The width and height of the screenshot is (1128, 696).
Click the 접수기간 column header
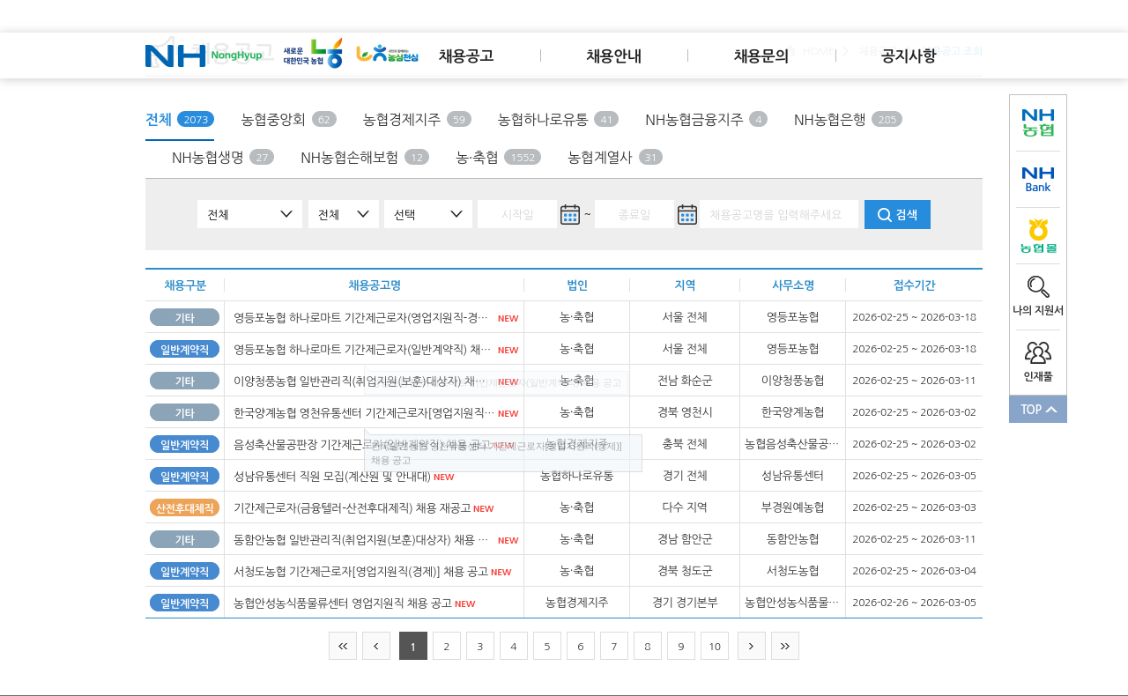click(914, 285)
